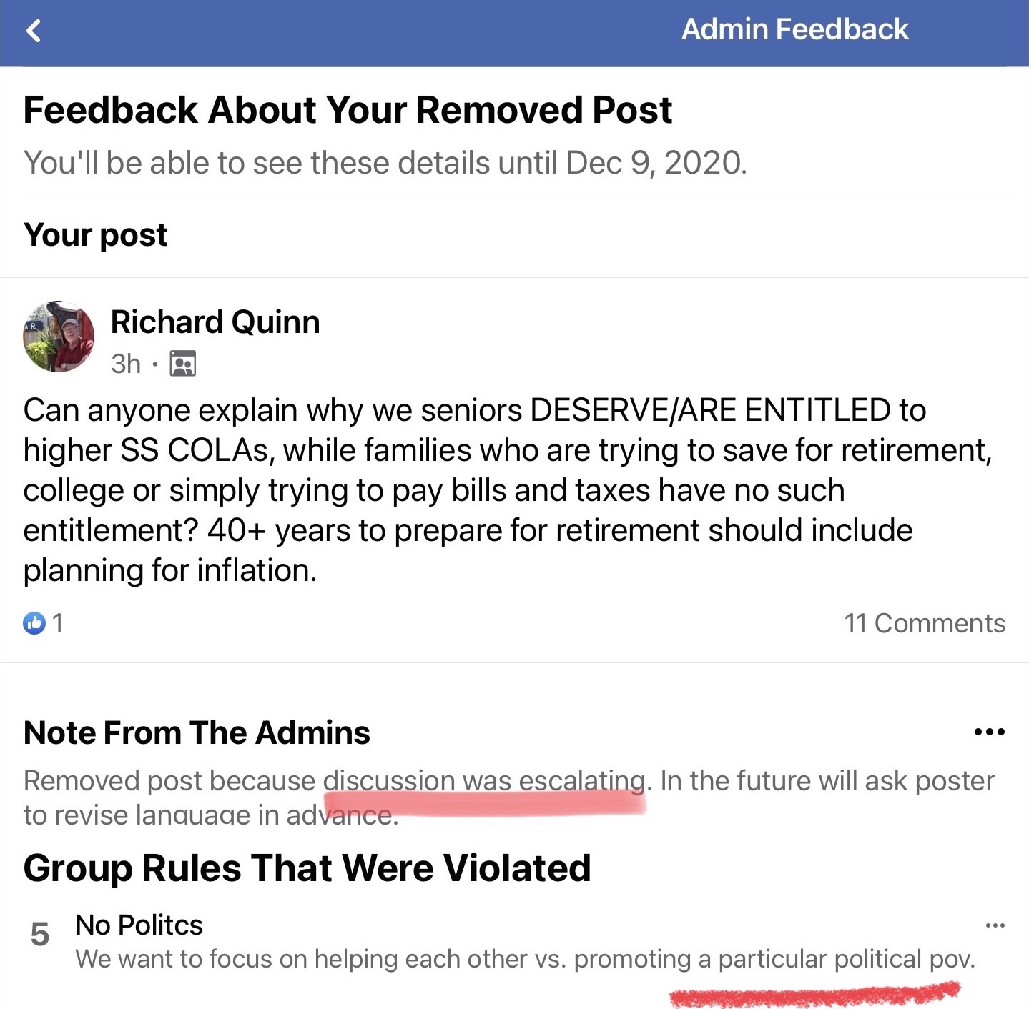Open three-dot menu beside No Politcs rule
Screen dimensions: 1029x1009
(x=995, y=925)
